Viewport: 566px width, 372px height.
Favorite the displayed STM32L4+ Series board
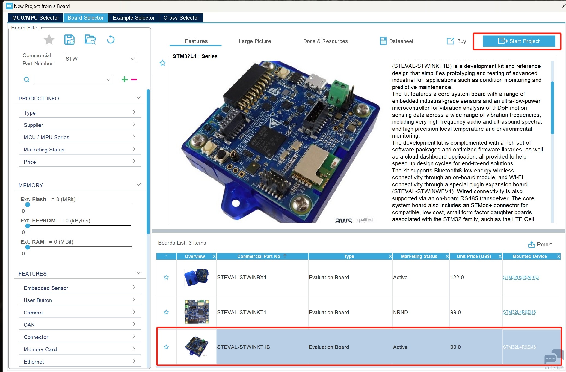point(162,63)
